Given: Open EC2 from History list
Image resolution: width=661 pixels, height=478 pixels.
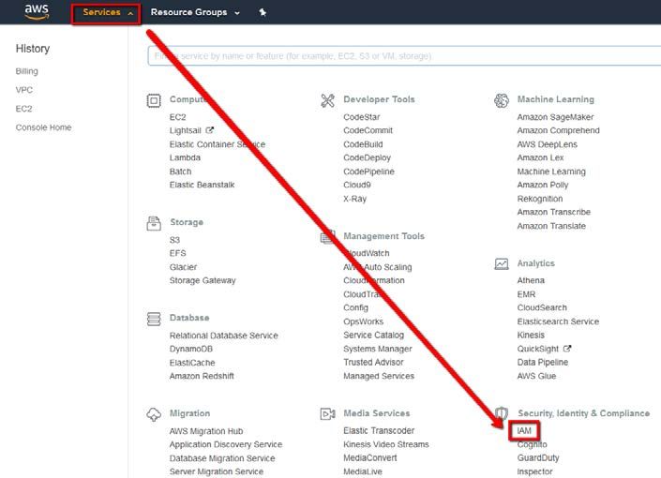Looking at the screenshot, I should point(23,109).
